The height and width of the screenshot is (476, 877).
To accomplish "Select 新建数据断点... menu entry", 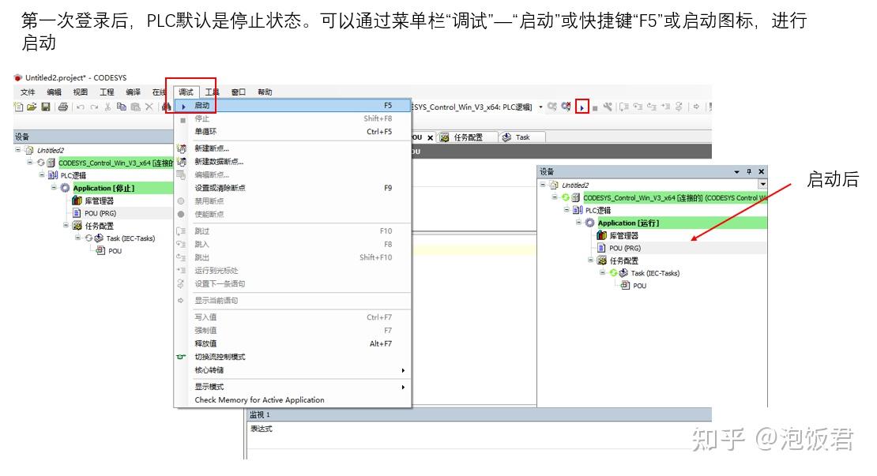I will coord(292,162).
